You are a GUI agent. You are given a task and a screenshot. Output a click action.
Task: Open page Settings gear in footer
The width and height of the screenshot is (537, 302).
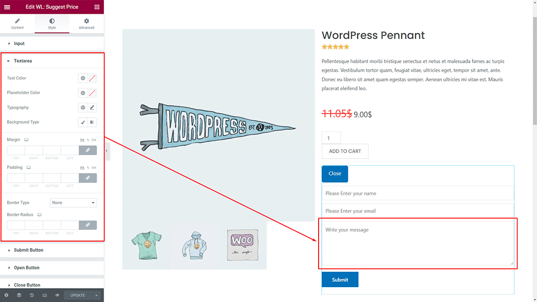(x=6, y=295)
